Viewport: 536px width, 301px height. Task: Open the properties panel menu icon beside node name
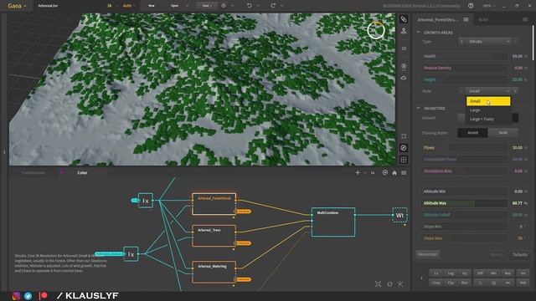pyautogui.click(x=466, y=20)
